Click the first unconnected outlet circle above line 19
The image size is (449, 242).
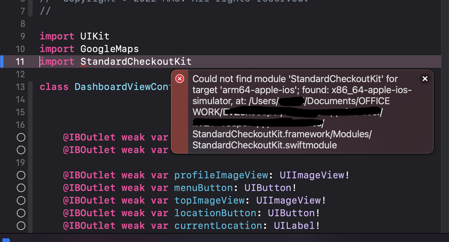coord(21,137)
